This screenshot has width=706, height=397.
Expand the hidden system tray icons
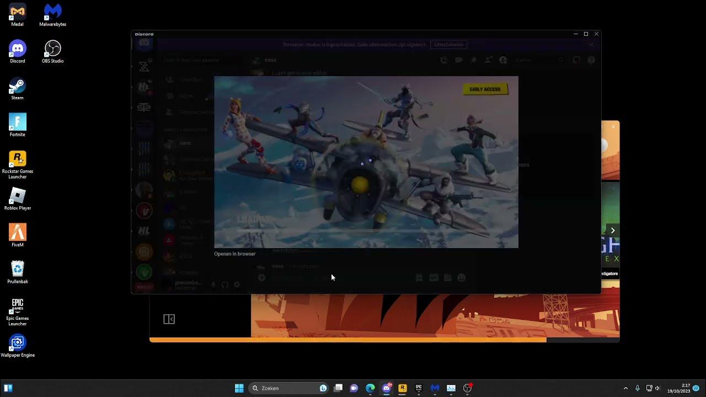click(x=625, y=388)
